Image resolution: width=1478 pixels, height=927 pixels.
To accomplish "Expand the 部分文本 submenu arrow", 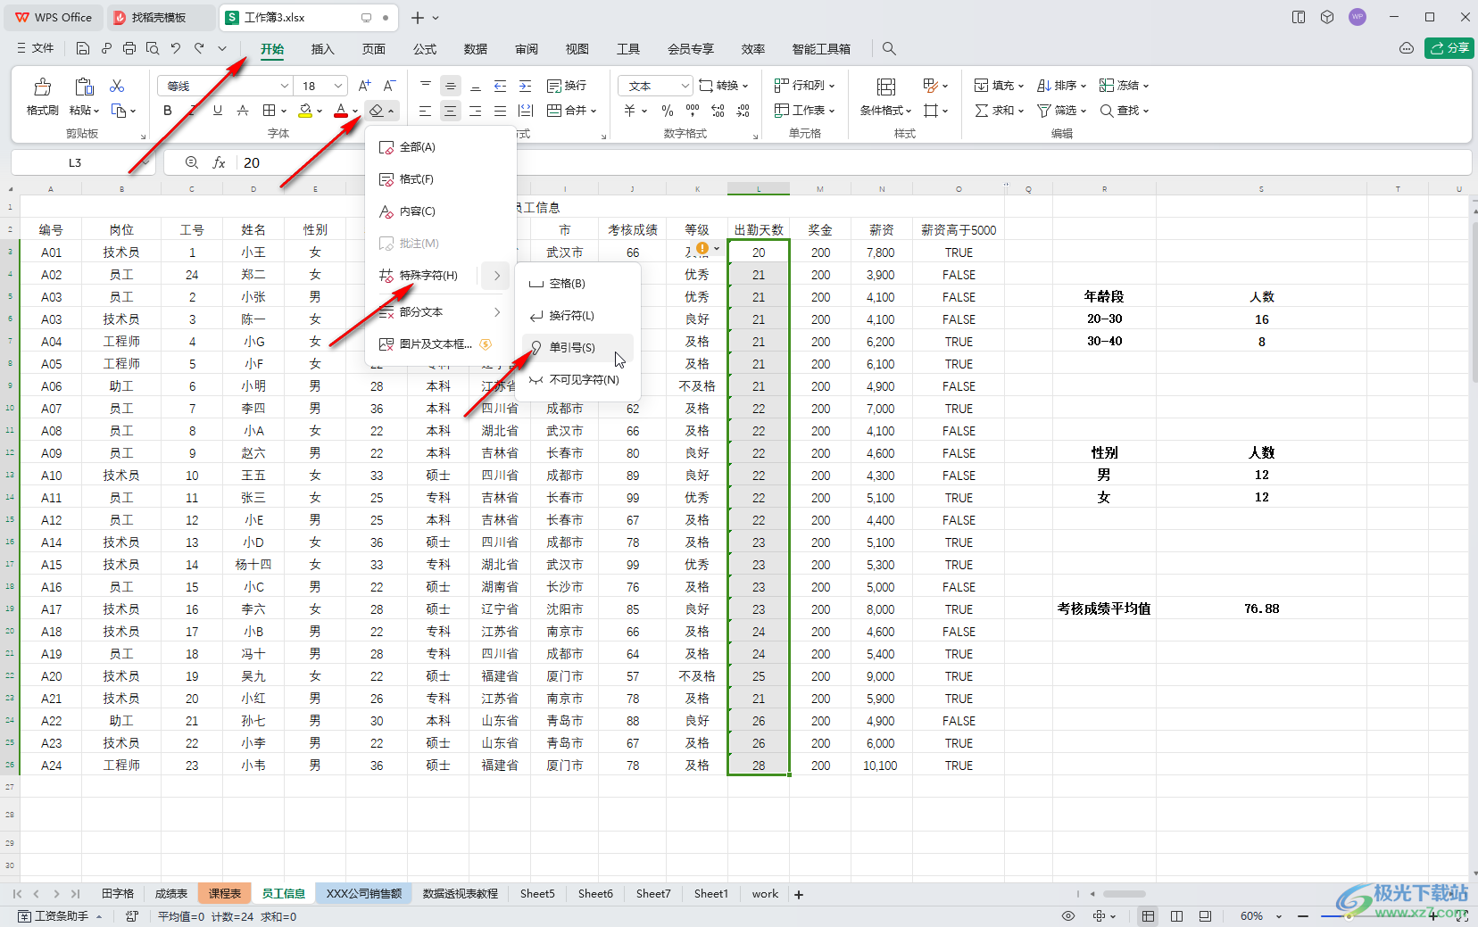I will coord(497,312).
